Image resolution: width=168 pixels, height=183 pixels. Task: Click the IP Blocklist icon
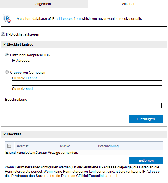click(x=7, y=18)
